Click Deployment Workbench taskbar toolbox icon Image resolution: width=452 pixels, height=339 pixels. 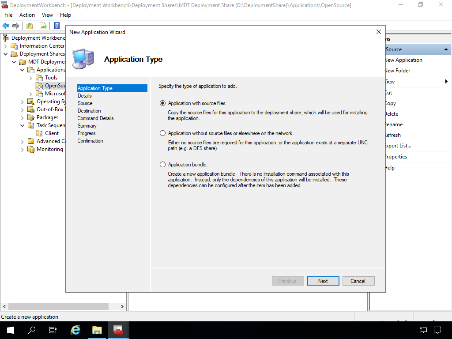[118, 330]
